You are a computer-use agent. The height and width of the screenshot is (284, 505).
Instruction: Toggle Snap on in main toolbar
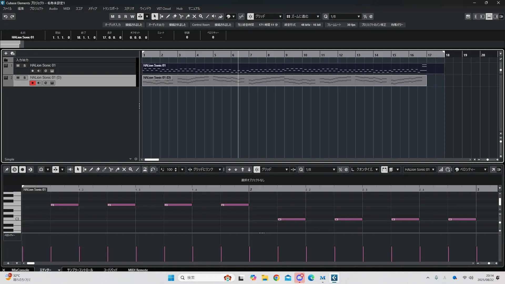point(250,16)
